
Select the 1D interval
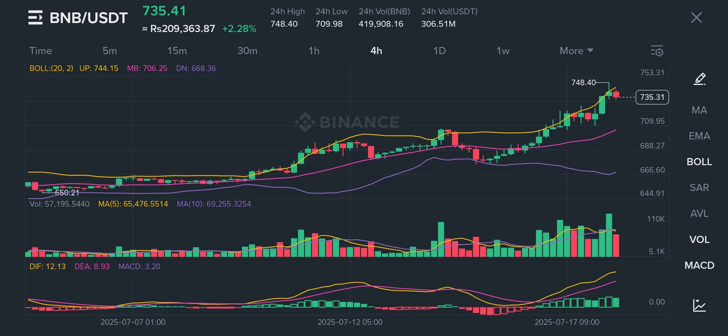[x=440, y=51]
